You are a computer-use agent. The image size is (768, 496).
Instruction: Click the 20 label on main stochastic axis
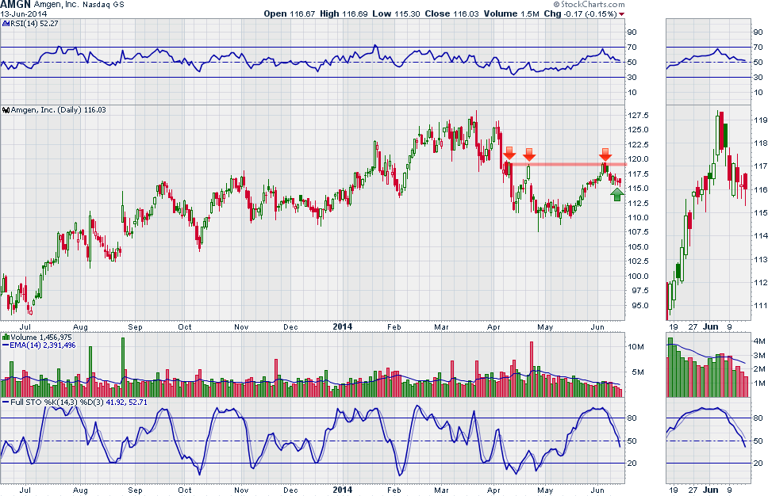(x=632, y=464)
